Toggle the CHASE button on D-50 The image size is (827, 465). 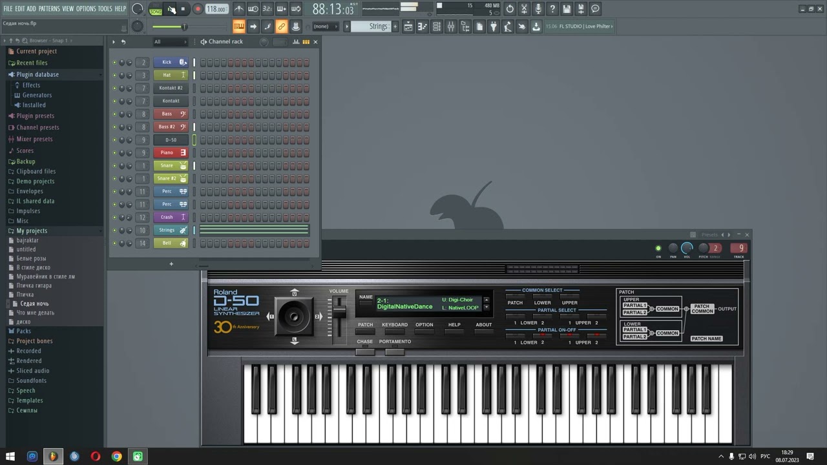365,351
